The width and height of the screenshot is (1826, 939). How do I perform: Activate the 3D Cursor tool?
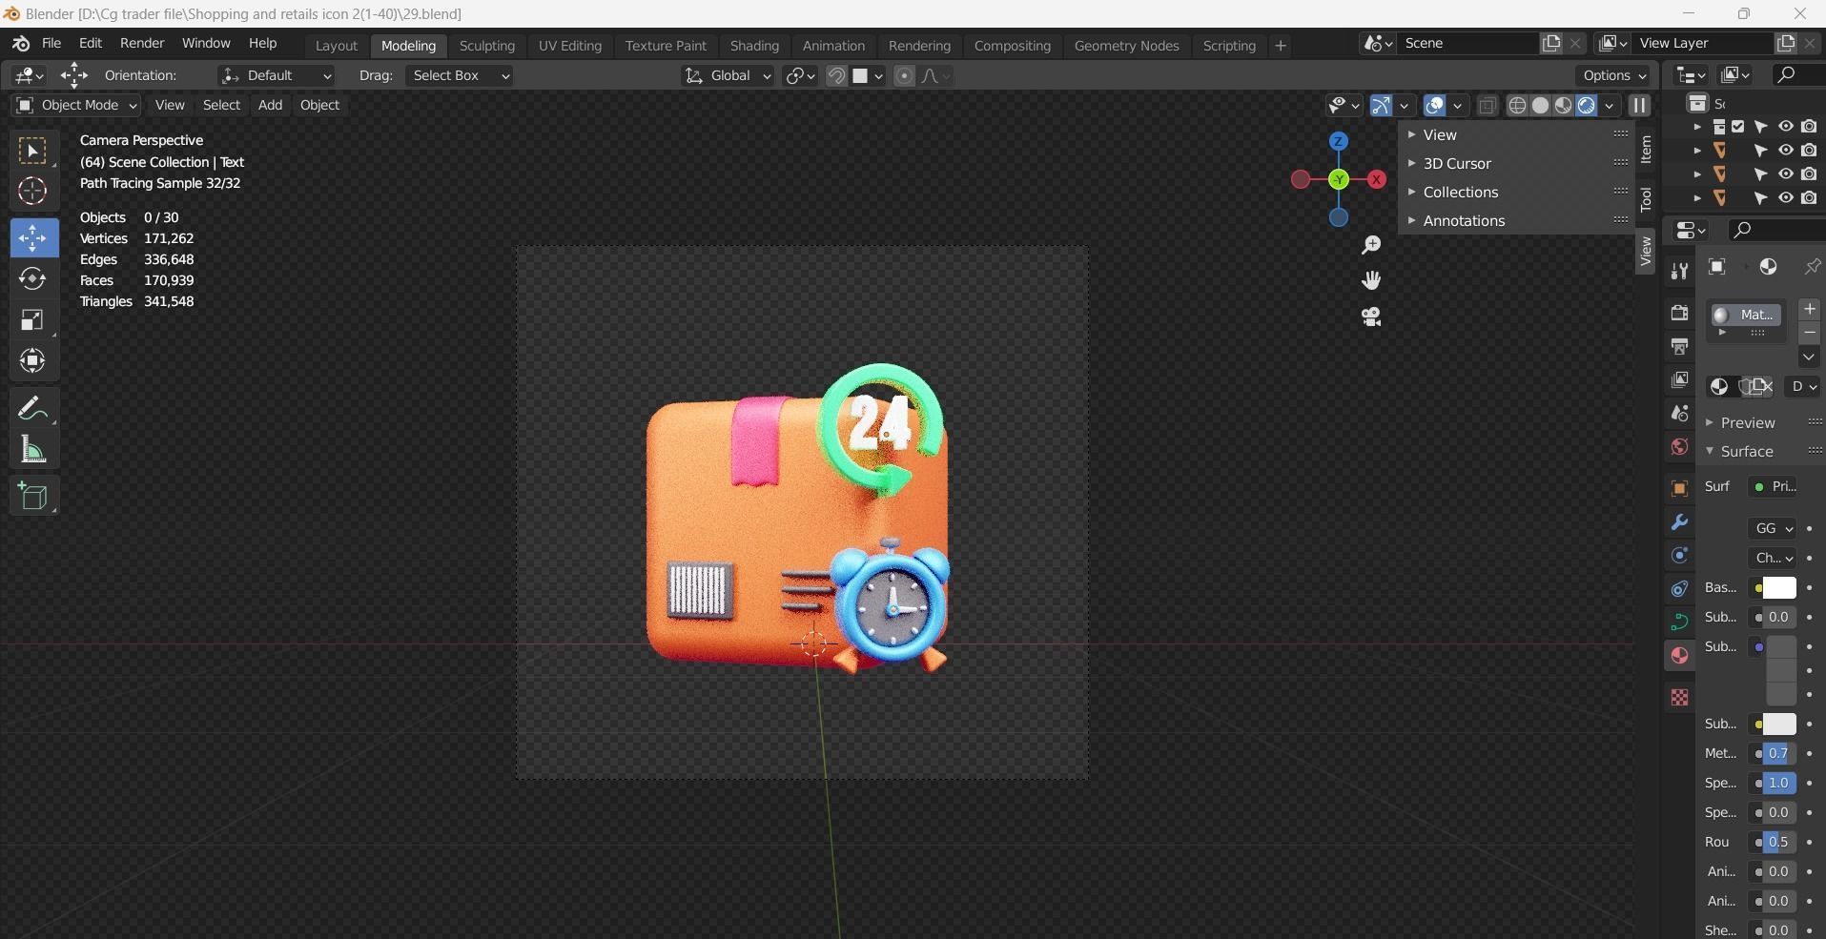click(x=32, y=192)
